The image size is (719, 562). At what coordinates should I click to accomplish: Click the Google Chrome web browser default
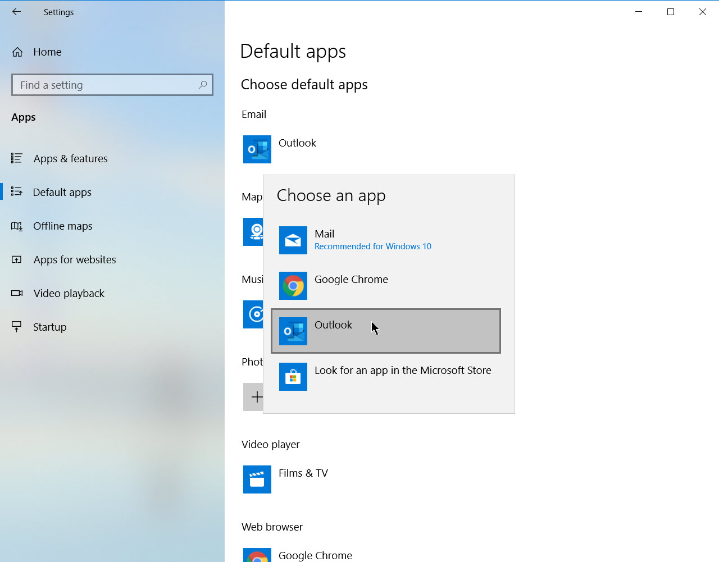pos(315,555)
